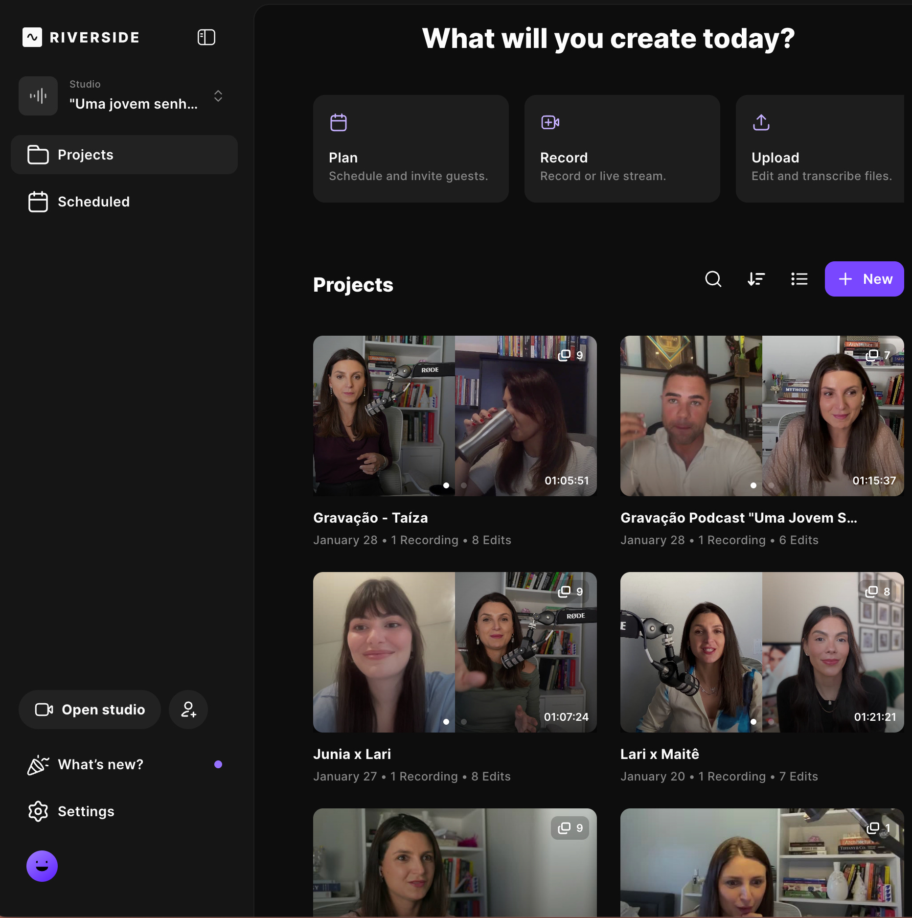Click "January 27 • 1 Recording • 8 Edits" text

coord(412,777)
